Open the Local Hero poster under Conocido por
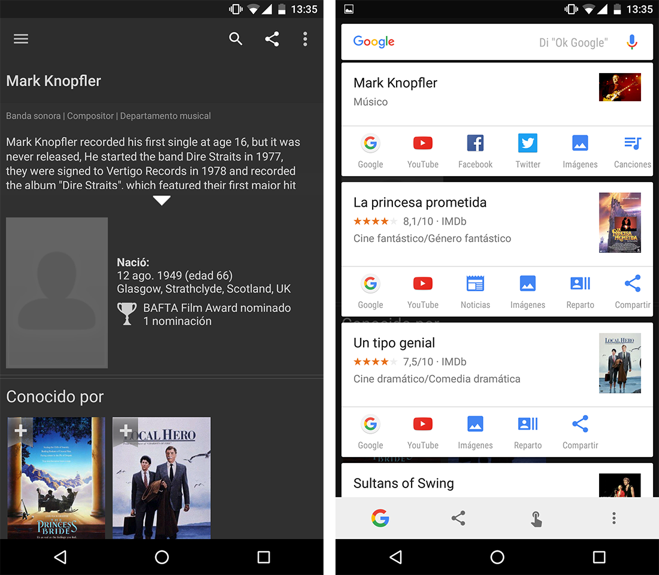659x575 pixels. [x=161, y=478]
